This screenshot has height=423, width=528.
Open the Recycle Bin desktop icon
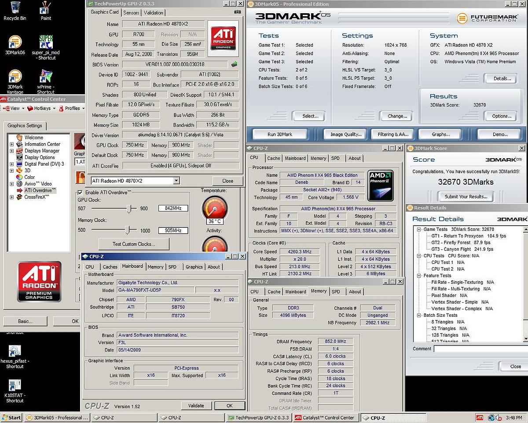(15, 11)
